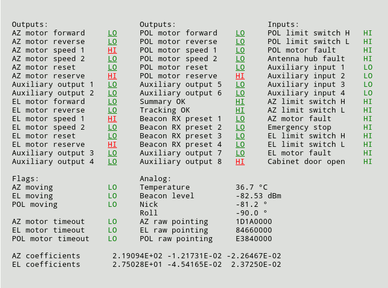Toggle Beacon RX preset 1 output
This screenshot has height=288, width=388.
240,119
